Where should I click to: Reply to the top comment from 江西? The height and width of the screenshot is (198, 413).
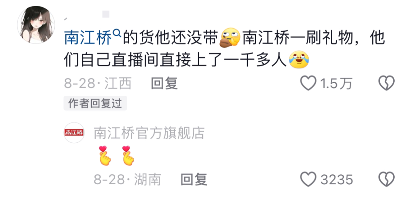pyautogui.click(x=164, y=84)
